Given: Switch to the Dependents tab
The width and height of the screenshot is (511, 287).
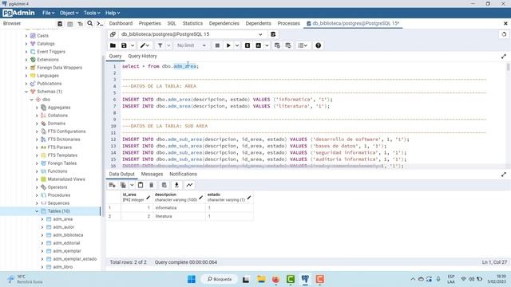Looking at the screenshot, I should (x=258, y=23).
